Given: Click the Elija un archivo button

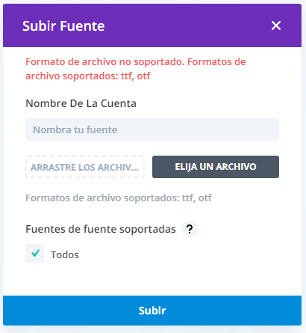Looking at the screenshot, I should (x=216, y=167).
